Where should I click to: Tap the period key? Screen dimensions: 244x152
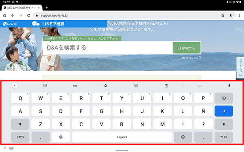point(203,137)
